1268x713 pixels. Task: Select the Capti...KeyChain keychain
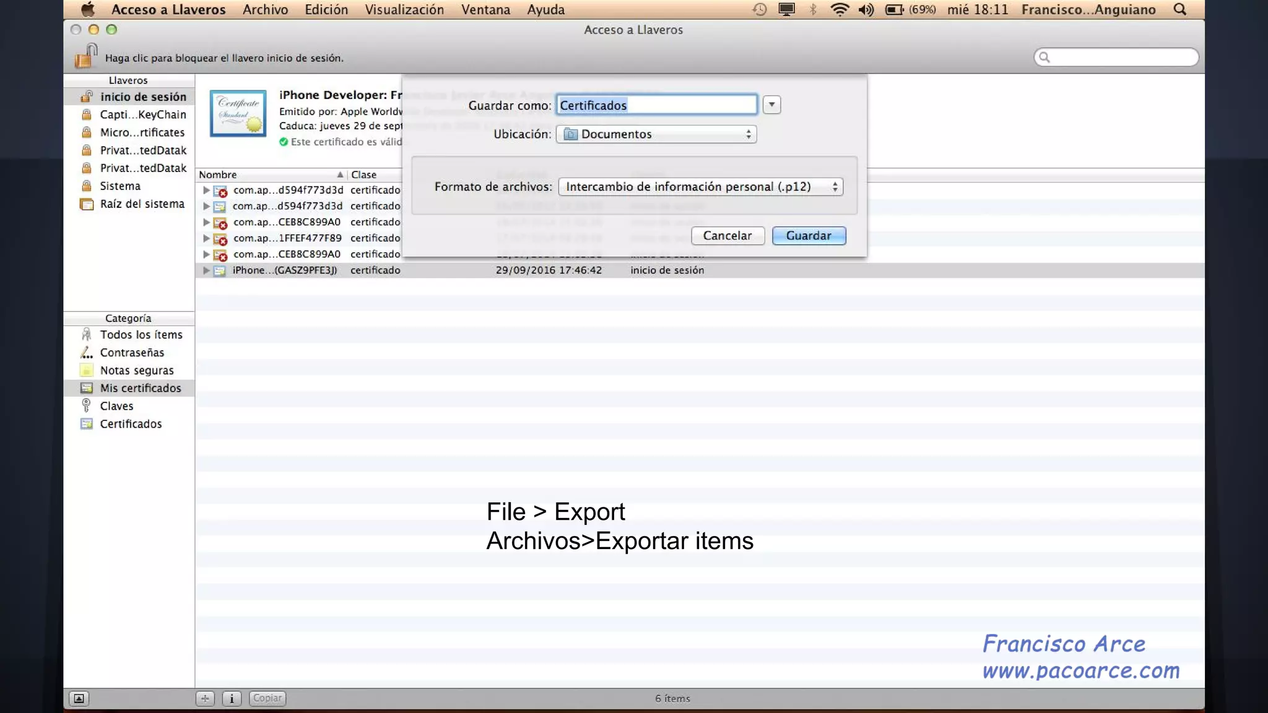(x=129, y=115)
